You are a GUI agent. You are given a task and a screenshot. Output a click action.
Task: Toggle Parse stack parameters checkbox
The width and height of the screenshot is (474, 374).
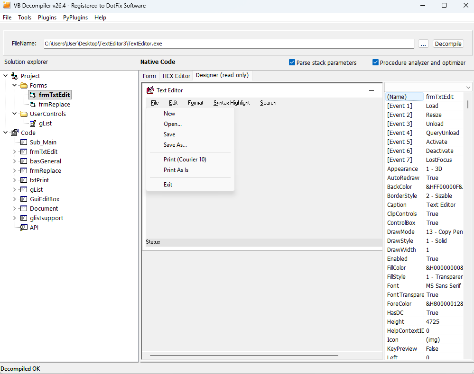[x=292, y=62]
